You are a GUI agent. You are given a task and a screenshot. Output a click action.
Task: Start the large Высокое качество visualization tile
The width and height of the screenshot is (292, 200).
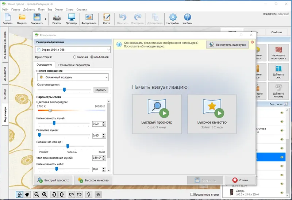pyautogui.click(x=212, y=114)
